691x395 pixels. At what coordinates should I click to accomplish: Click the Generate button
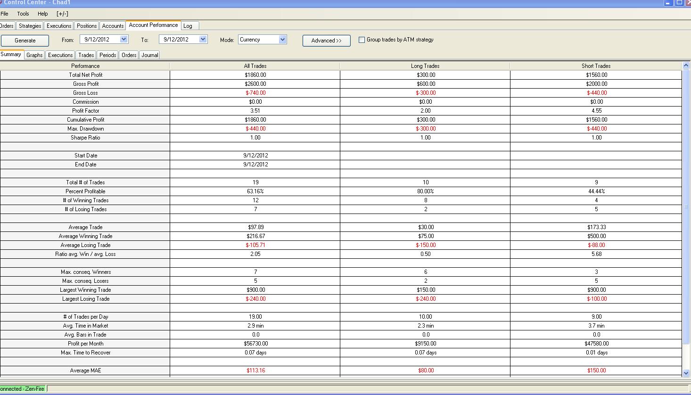(x=25, y=41)
